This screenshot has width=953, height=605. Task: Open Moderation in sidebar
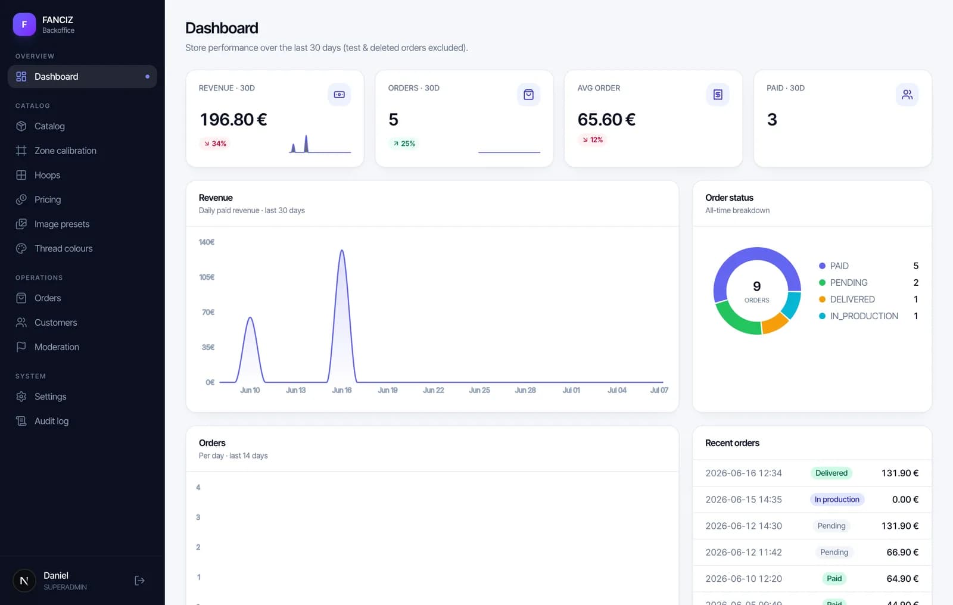coord(82,347)
